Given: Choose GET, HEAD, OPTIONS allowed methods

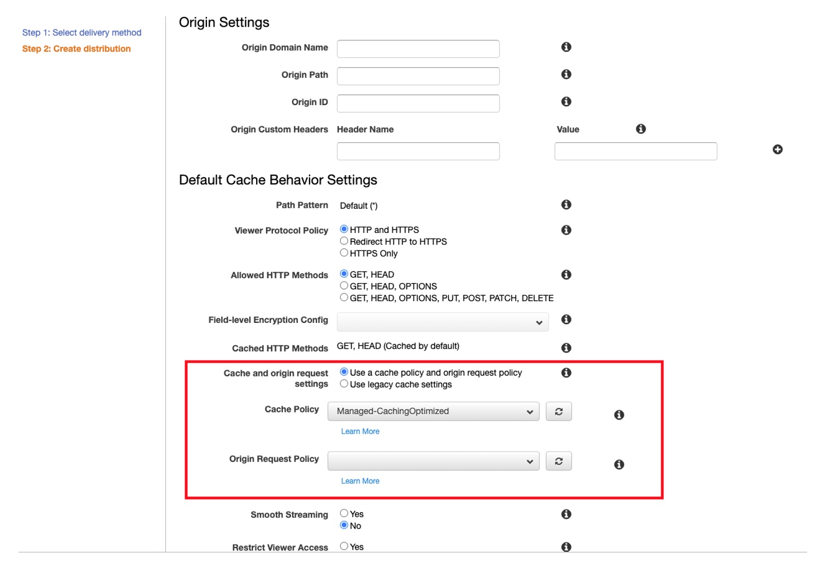Looking at the screenshot, I should tap(344, 286).
